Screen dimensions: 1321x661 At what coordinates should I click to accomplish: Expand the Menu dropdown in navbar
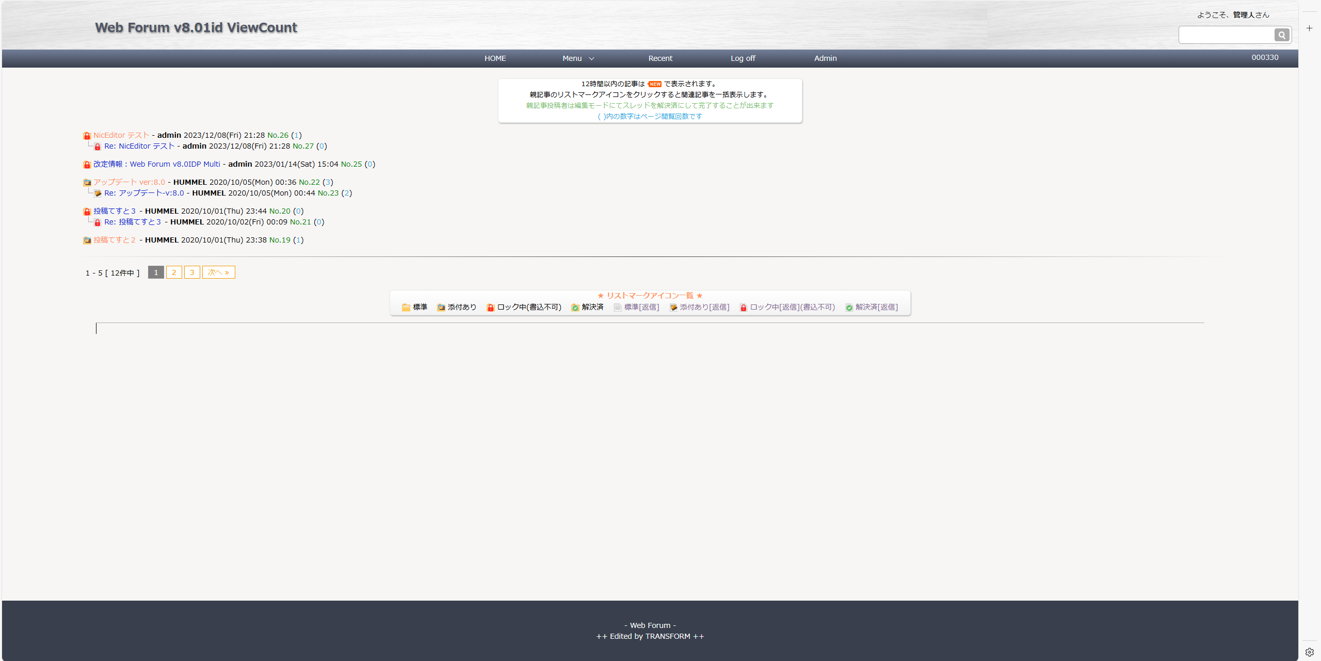pyautogui.click(x=578, y=58)
